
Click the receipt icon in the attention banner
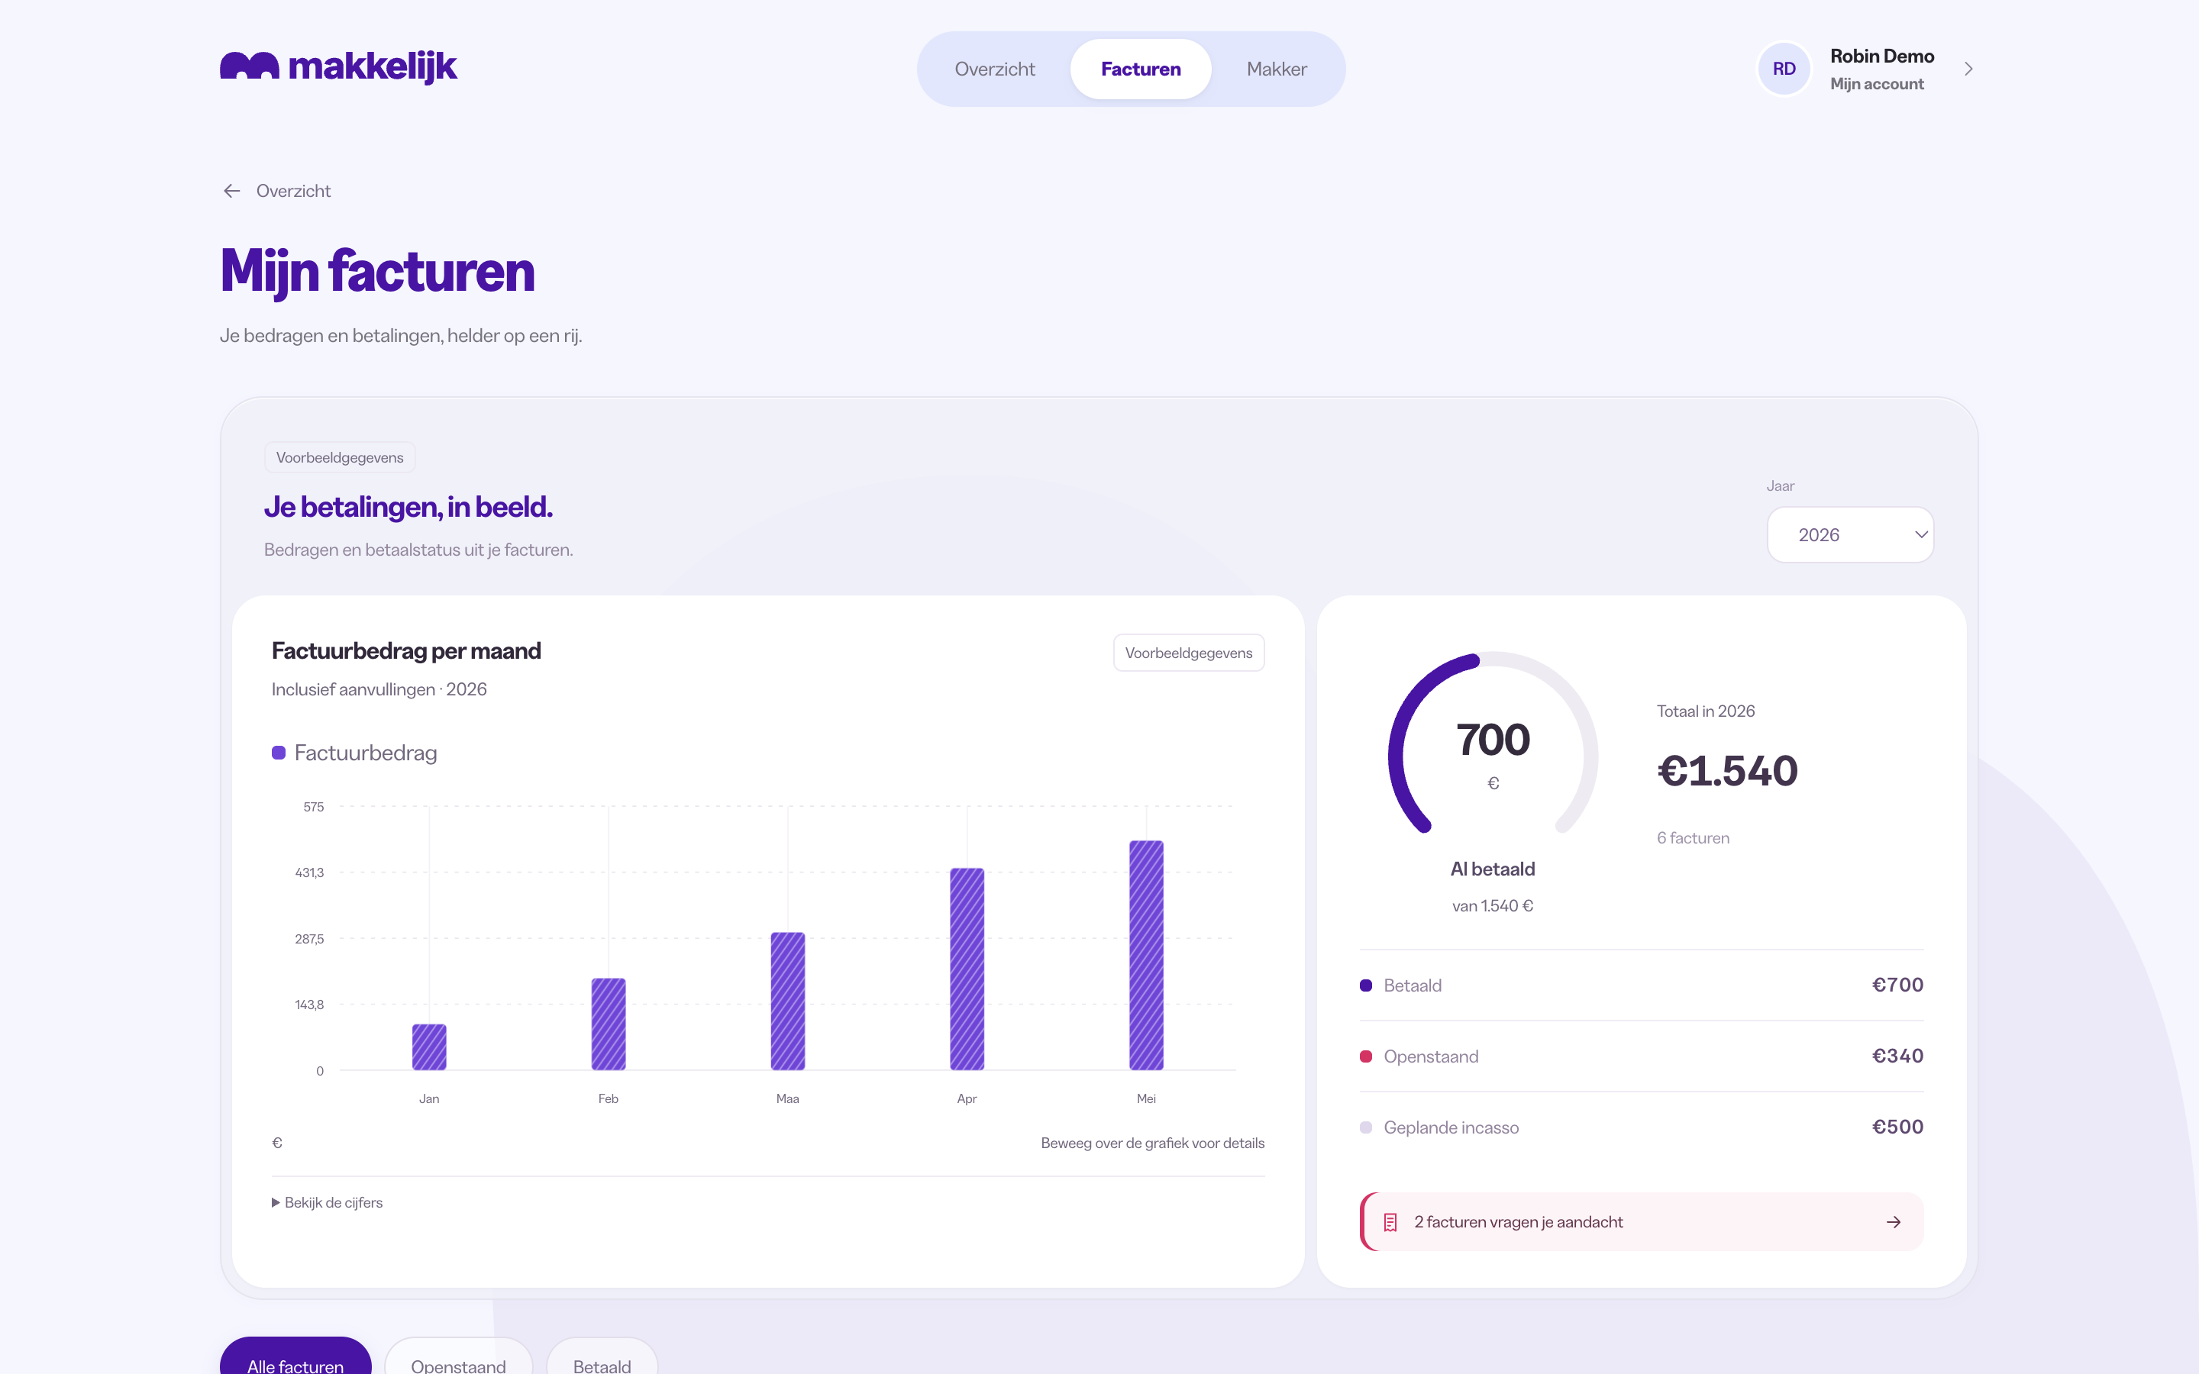pyautogui.click(x=1390, y=1222)
